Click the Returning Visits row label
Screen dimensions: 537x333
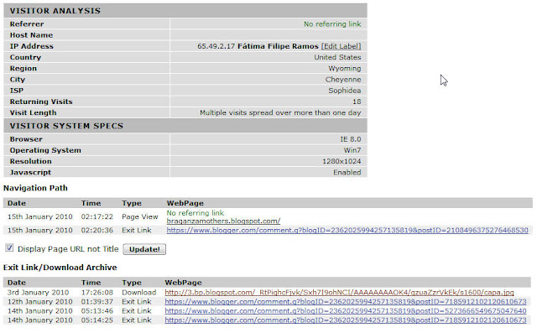tap(41, 101)
